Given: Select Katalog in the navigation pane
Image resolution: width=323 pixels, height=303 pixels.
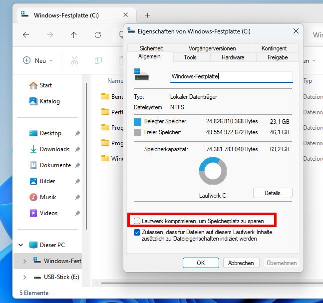Looking at the screenshot, I should point(49,101).
